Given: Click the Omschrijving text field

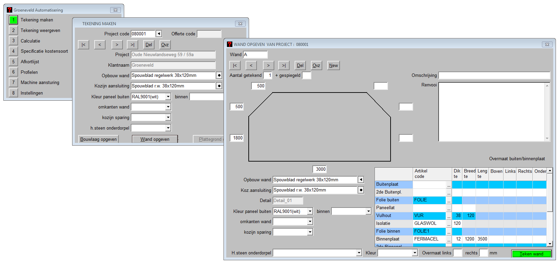Looking at the screenshot, I should click(494, 76).
